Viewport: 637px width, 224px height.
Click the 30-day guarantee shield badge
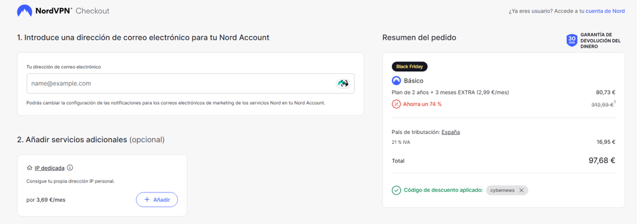point(572,40)
